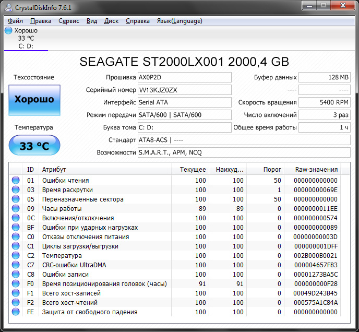Open the Правка menu

click(x=41, y=21)
